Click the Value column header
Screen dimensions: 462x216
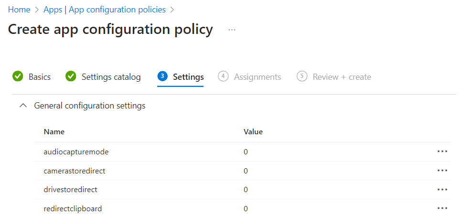pyautogui.click(x=253, y=132)
